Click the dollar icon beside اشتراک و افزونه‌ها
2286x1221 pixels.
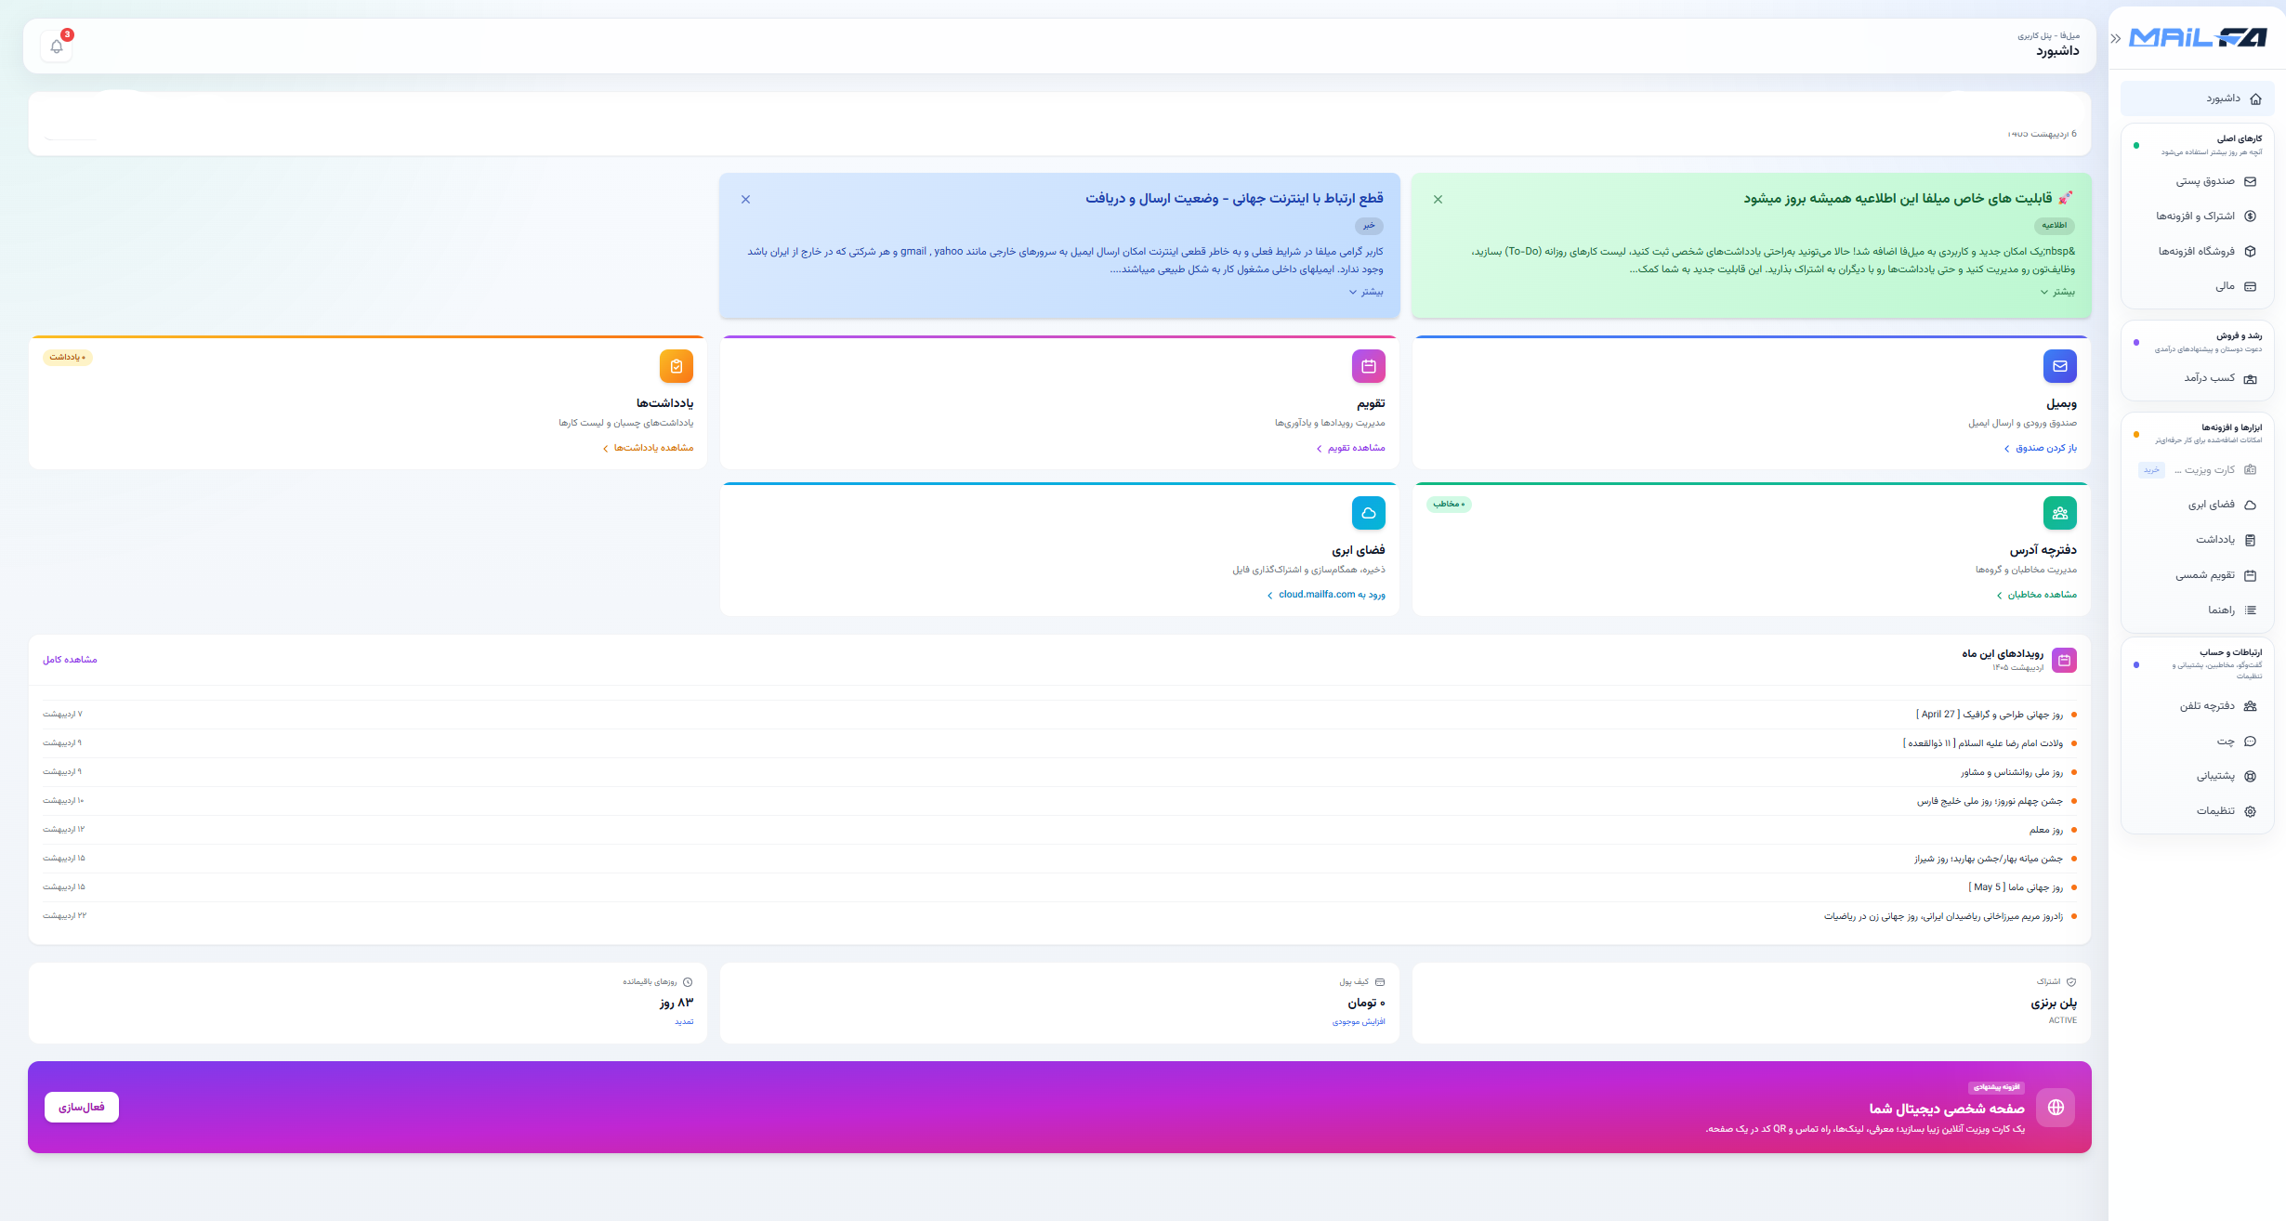[x=2250, y=217]
